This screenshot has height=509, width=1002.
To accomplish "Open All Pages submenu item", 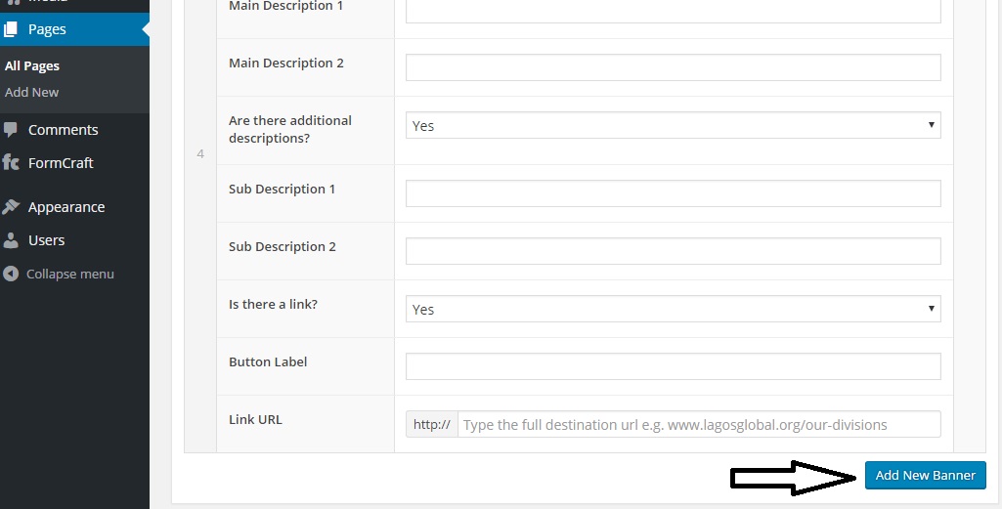I will click(32, 66).
